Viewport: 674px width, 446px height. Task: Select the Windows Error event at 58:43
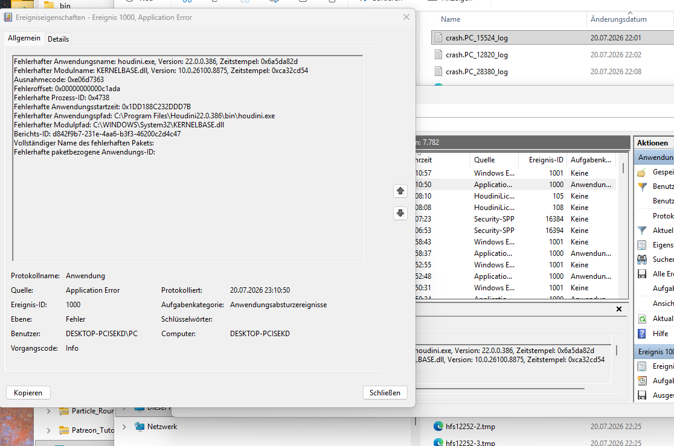tap(516, 242)
